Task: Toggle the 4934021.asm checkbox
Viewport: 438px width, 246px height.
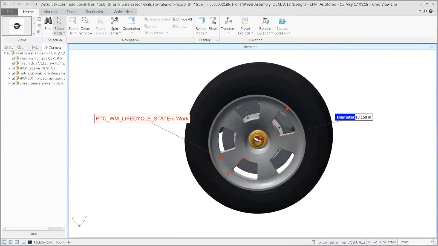Action: [x=13, y=68]
